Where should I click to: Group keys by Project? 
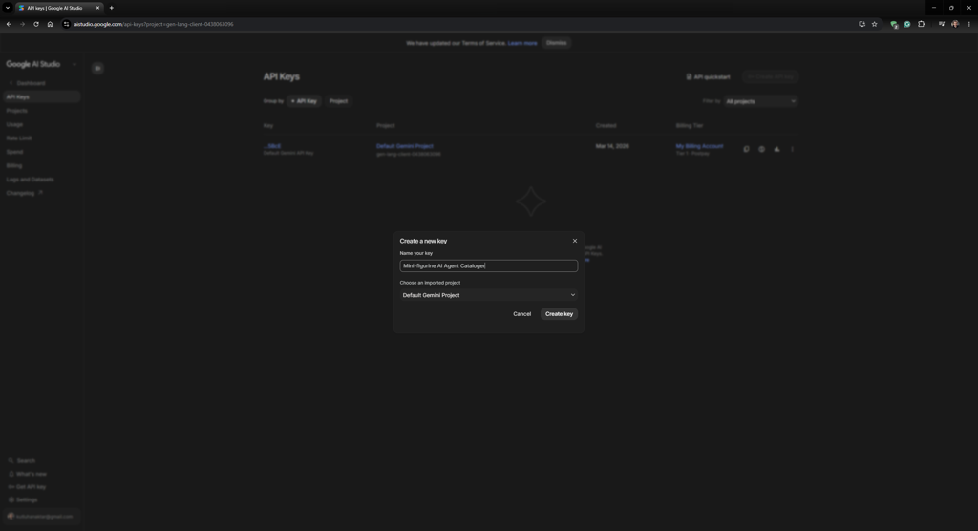point(339,101)
